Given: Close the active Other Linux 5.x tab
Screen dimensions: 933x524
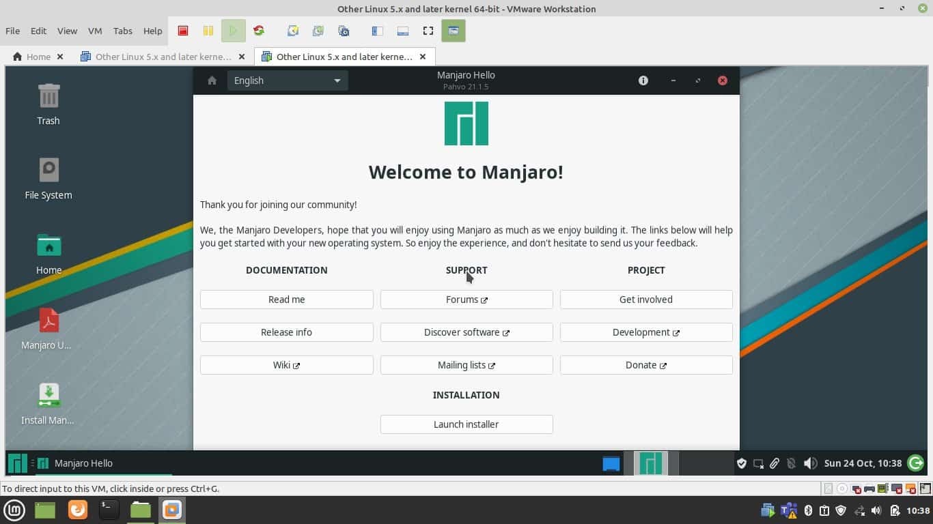Looking at the screenshot, I should click(423, 57).
